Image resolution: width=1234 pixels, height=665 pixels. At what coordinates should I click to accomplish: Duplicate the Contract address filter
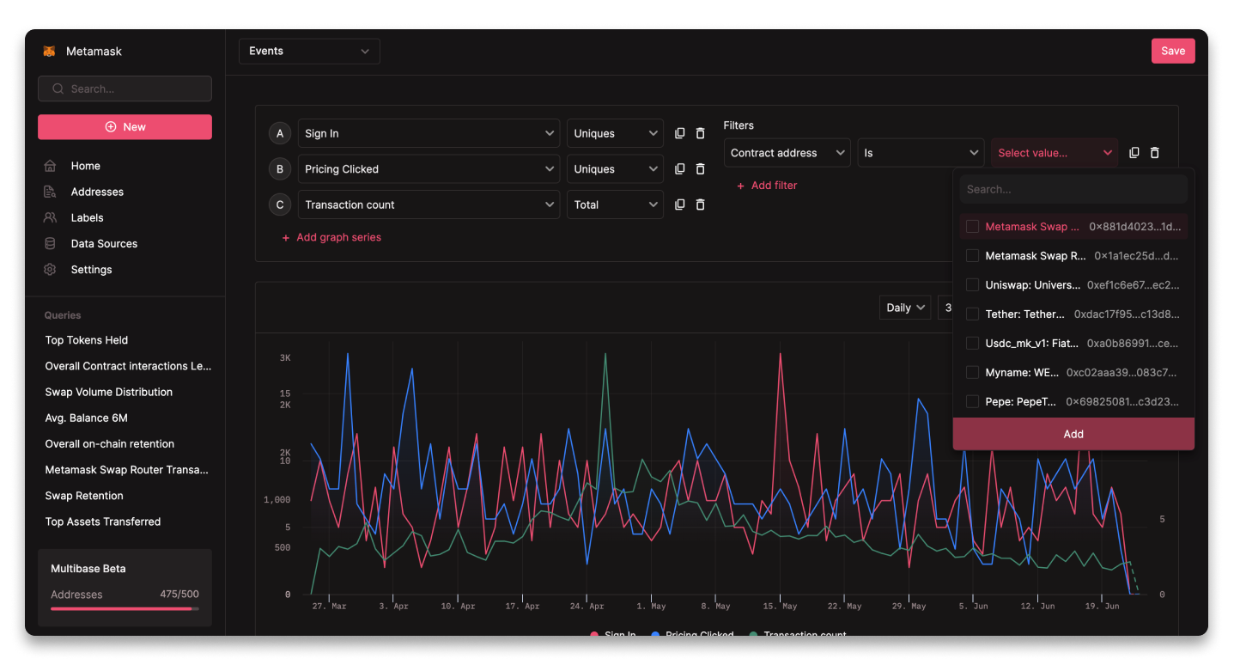tap(1134, 153)
